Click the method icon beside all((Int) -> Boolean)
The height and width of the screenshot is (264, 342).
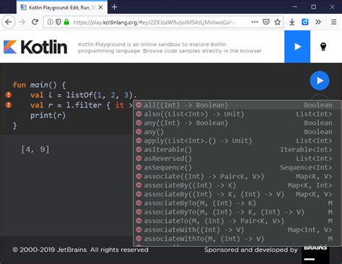click(x=139, y=105)
